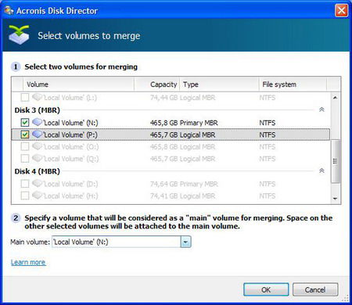352x305 pixels.
Task: Click the Acronis Disk Director title bar icon
Action: 9,11
